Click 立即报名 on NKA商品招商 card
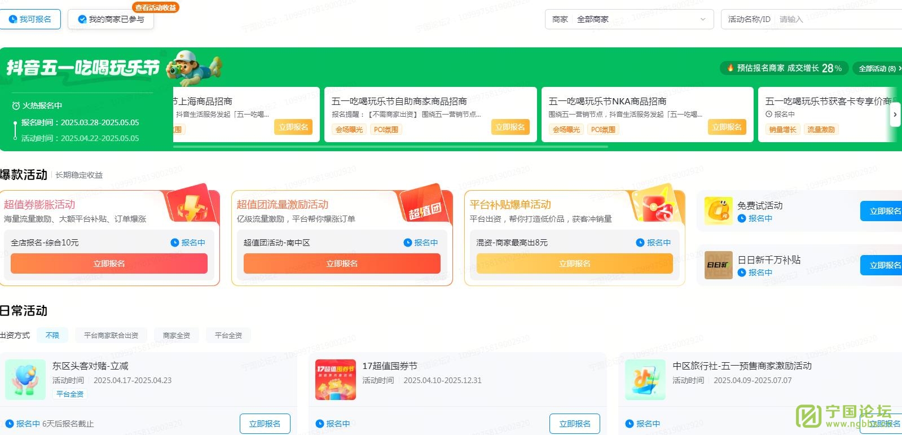Viewport: 902px width, 435px height. pyautogui.click(x=727, y=127)
